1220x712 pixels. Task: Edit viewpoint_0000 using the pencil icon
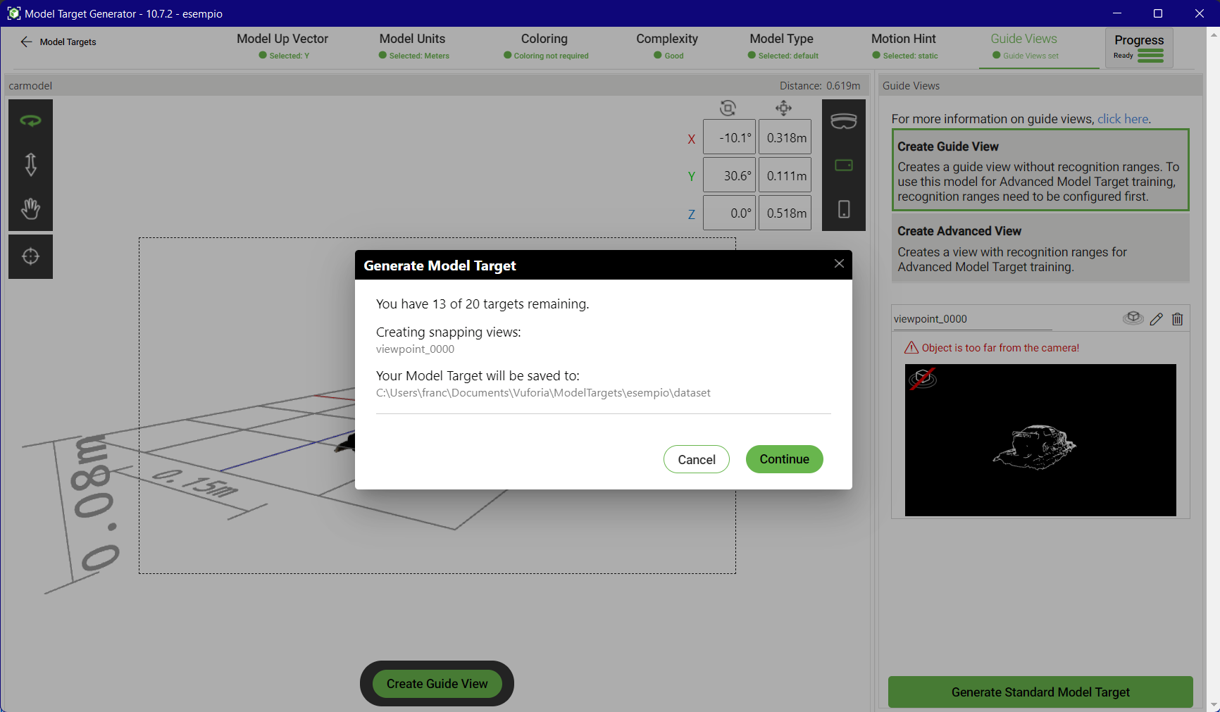pos(1155,318)
